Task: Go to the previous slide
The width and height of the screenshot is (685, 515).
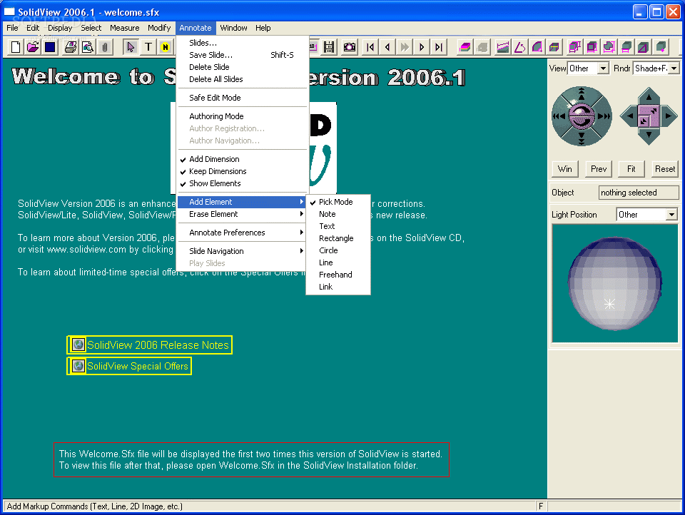Action: coord(387,47)
